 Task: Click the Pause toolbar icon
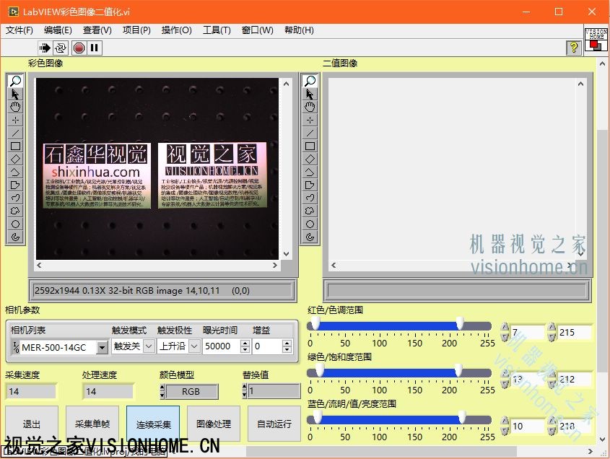pyautogui.click(x=95, y=48)
